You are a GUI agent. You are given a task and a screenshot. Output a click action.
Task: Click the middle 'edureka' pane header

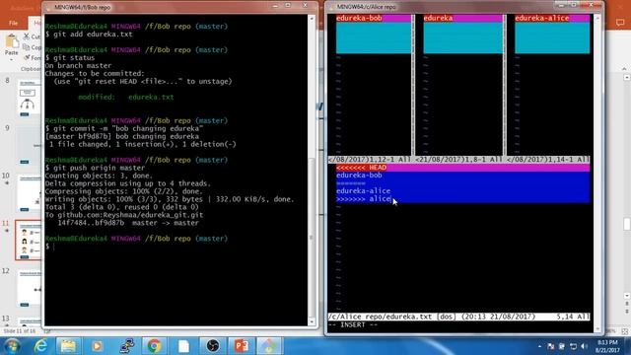pos(438,18)
